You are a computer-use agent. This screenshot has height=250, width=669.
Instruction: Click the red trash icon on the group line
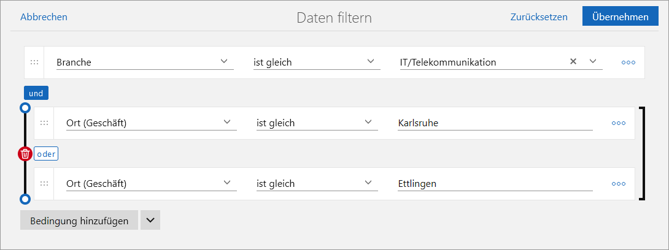pos(25,154)
